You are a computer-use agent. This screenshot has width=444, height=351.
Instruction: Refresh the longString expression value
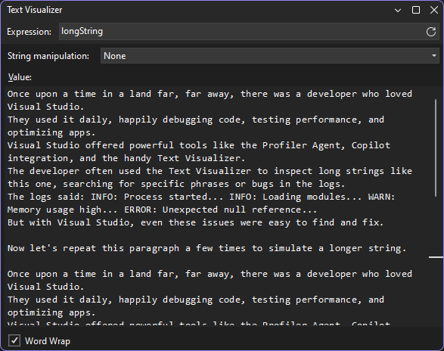click(x=431, y=32)
